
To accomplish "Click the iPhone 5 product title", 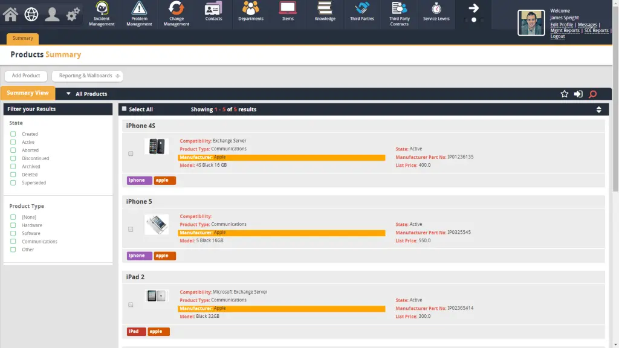I will [139, 202].
